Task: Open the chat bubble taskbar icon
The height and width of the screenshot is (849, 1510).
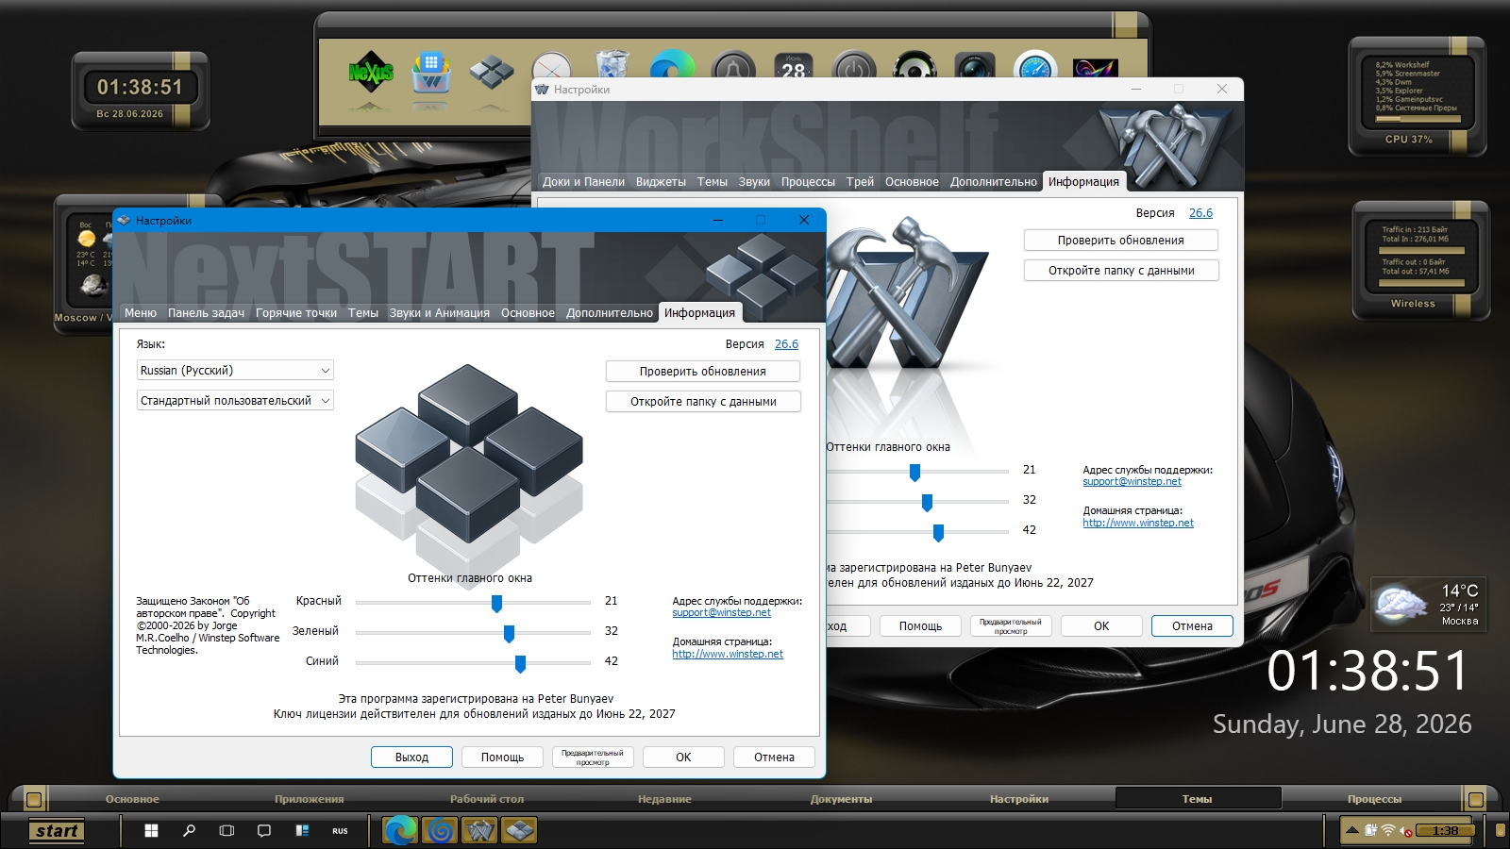Action: tap(264, 831)
